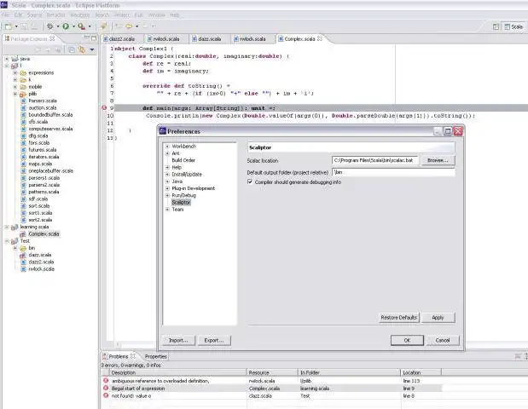
Task: Click the error marker on line 9
Action: 104,107
